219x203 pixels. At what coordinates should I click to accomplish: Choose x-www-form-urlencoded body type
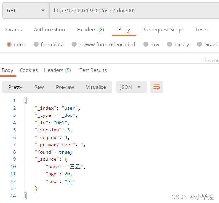[74, 44]
